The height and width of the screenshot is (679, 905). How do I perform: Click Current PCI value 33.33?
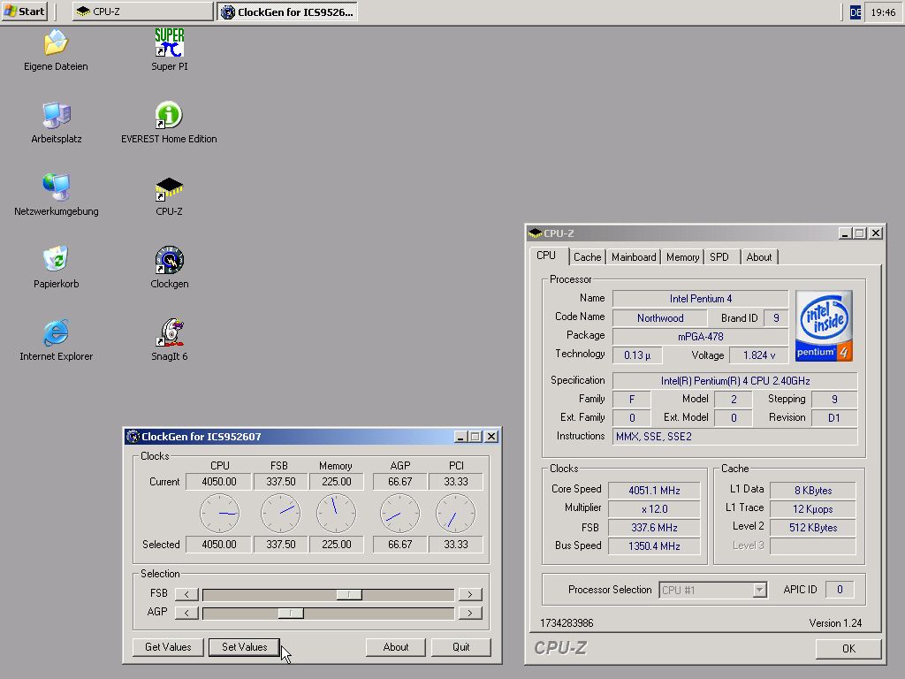pos(456,482)
